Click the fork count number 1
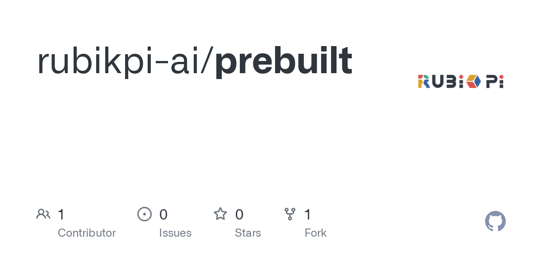 point(308,215)
